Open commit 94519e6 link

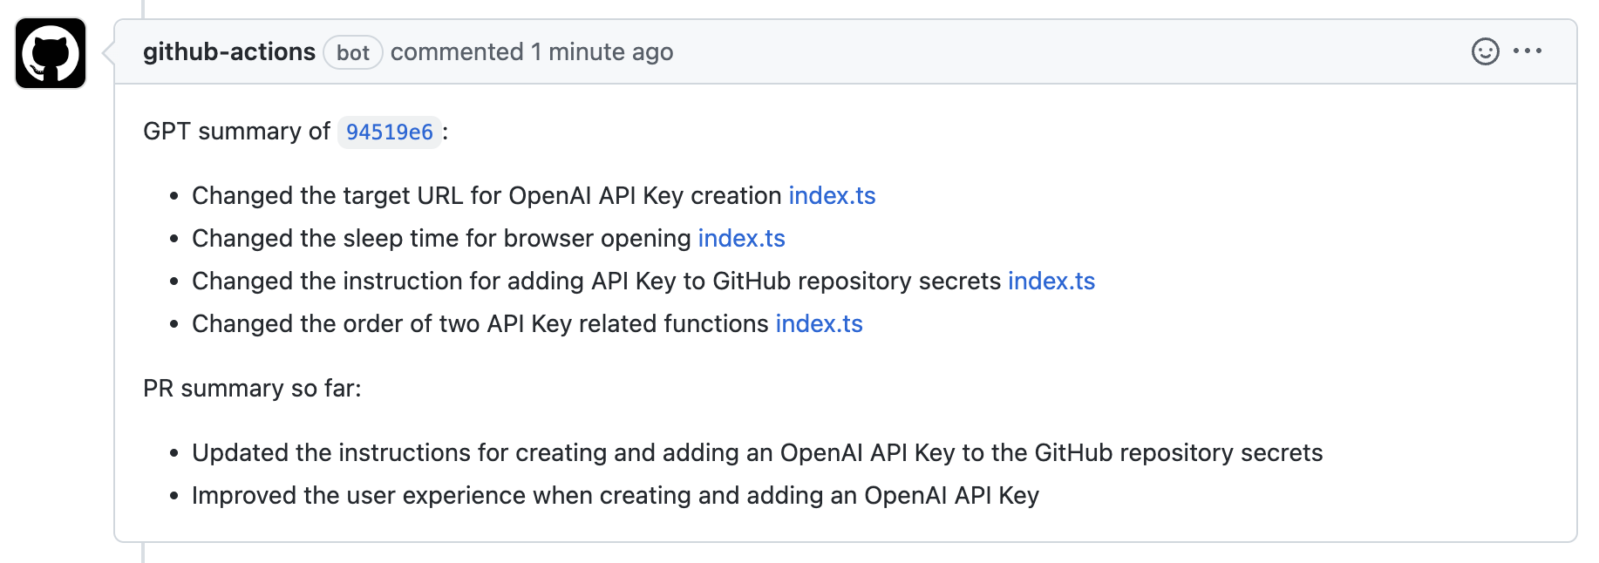(x=390, y=132)
